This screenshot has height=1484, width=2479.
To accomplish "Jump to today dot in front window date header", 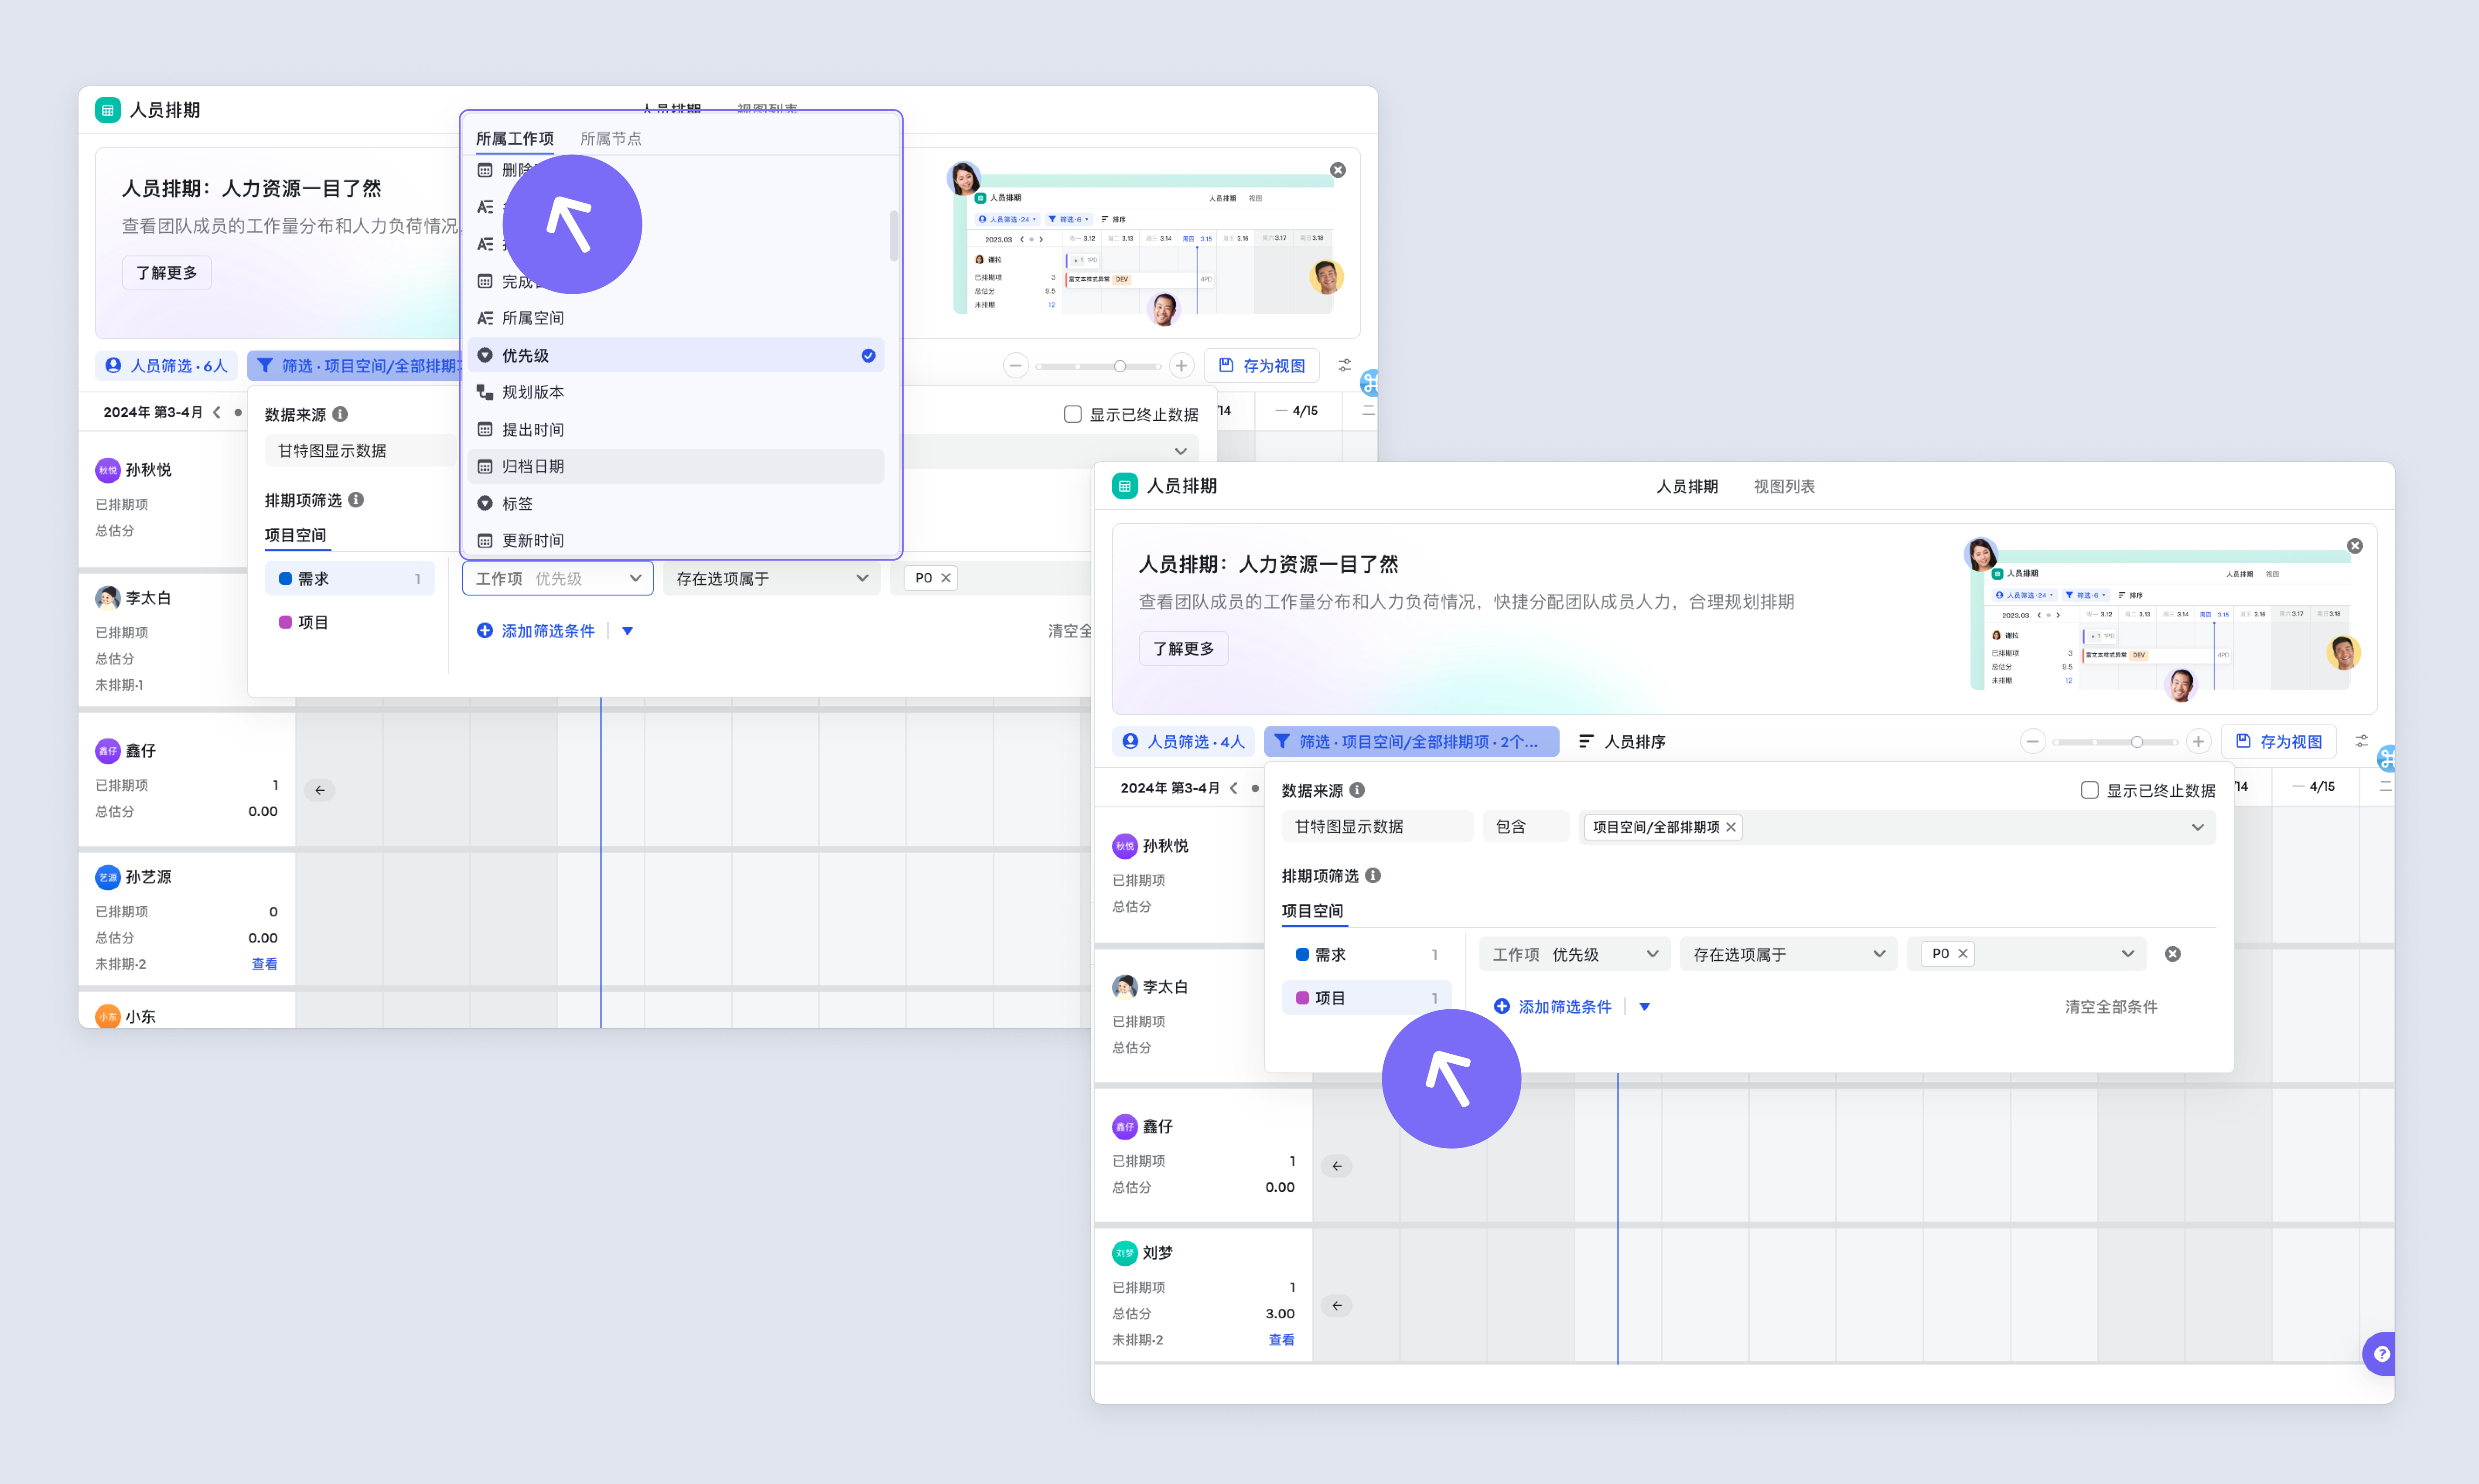I will (x=1254, y=788).
